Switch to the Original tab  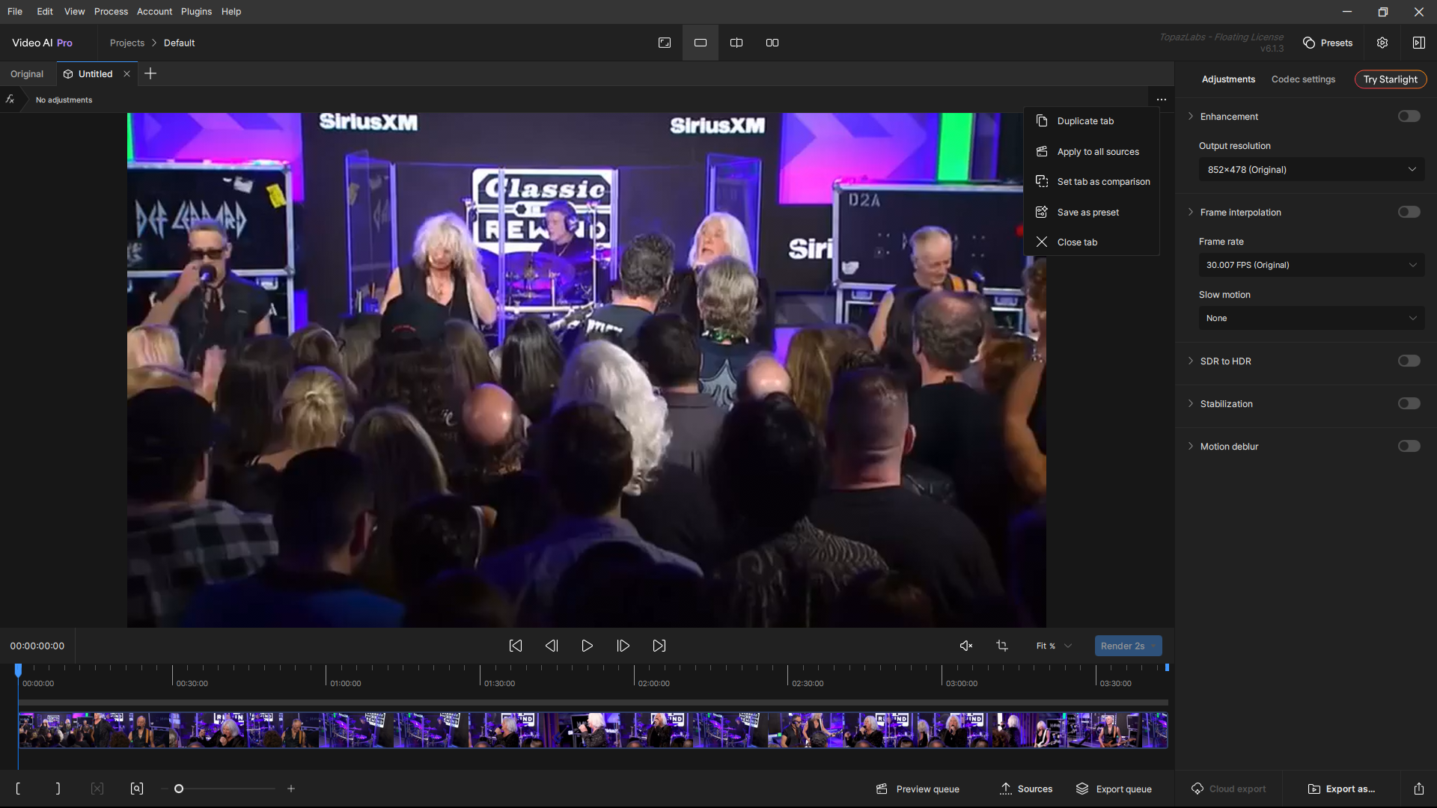(27, 74)
